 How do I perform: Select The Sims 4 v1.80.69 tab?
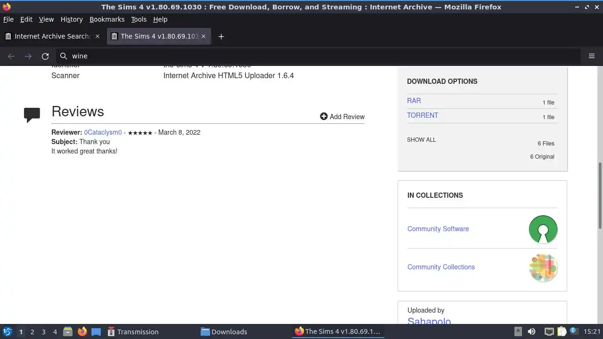click(x=159, y=36)
